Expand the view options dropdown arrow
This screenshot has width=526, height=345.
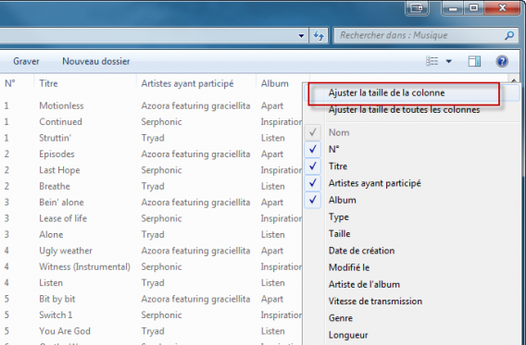[x=448, y=61]
